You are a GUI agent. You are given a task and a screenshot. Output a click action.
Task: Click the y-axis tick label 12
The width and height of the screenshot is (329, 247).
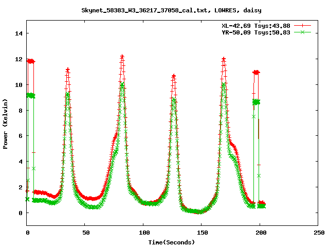(19, 59)
